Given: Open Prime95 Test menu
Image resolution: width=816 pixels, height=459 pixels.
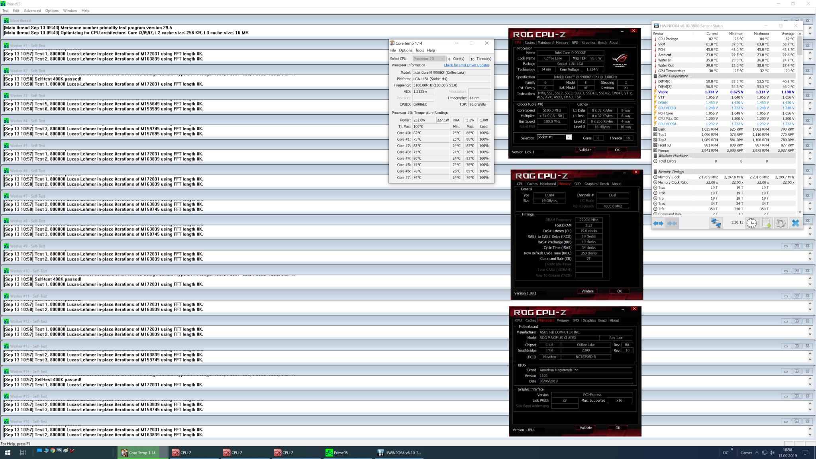Looking at the screenshot, I should (6, 11).
